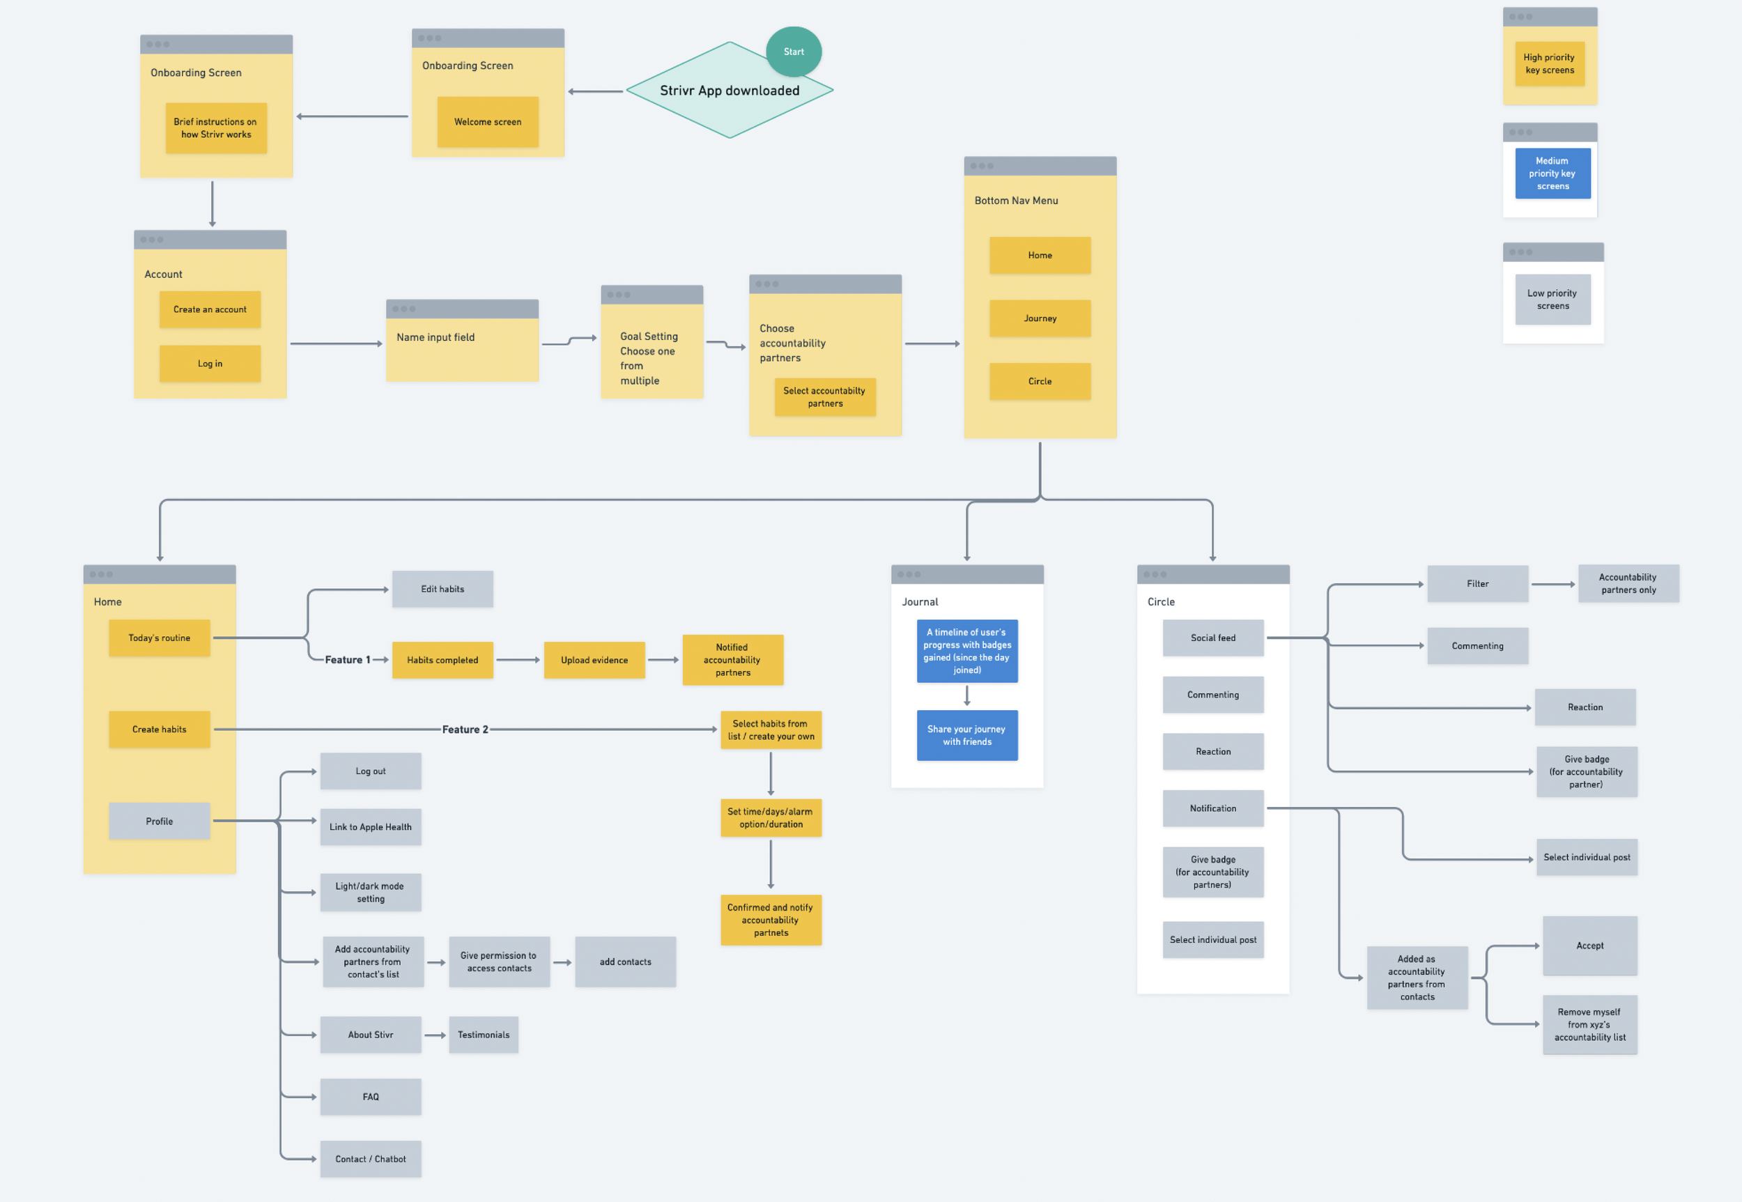
Task: Click the Journey item in Bottom Nav Menu
Action: coord(1040,318)
